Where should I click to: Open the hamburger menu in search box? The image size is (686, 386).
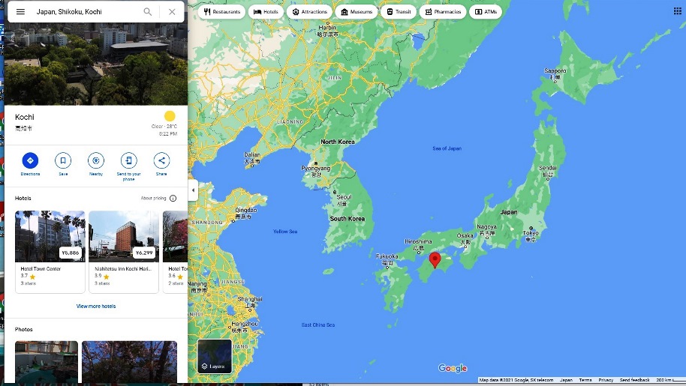20,12
